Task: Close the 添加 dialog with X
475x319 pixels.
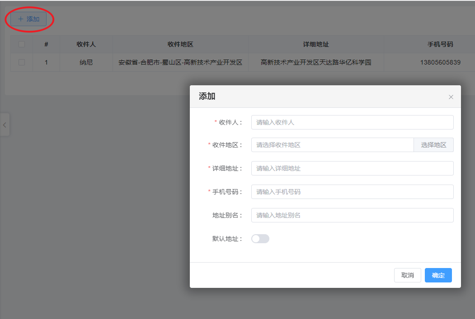Action: tap(451, 97)
